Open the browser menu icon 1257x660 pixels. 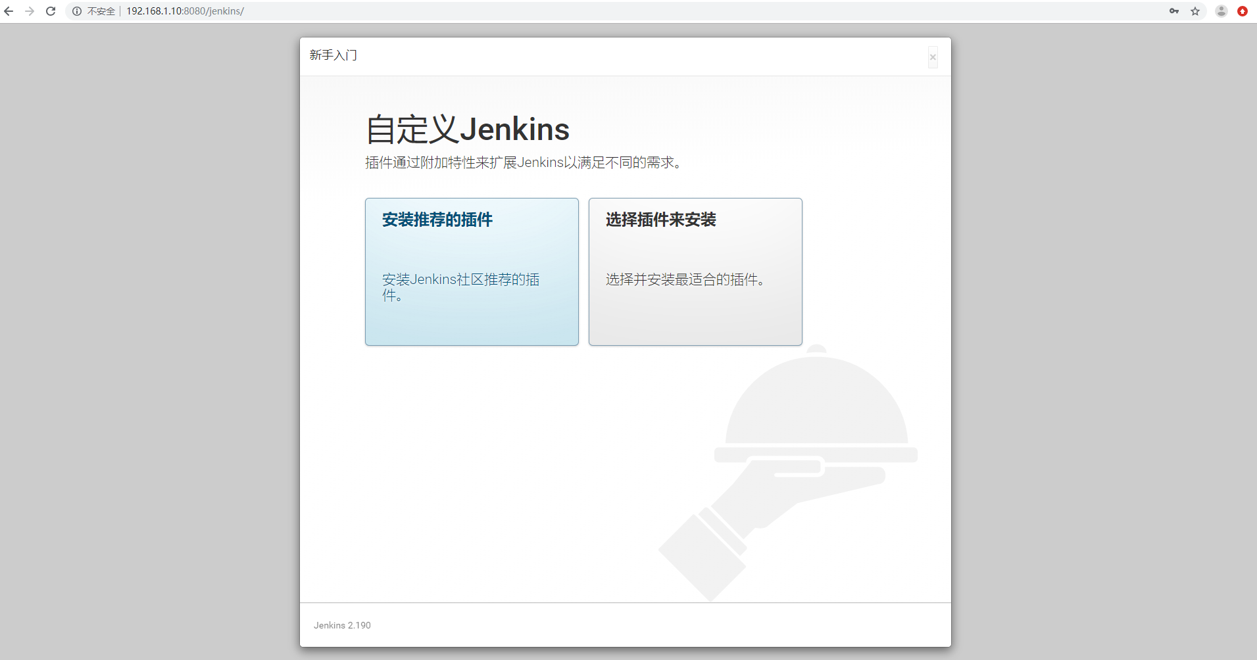tap(1243, 11)
